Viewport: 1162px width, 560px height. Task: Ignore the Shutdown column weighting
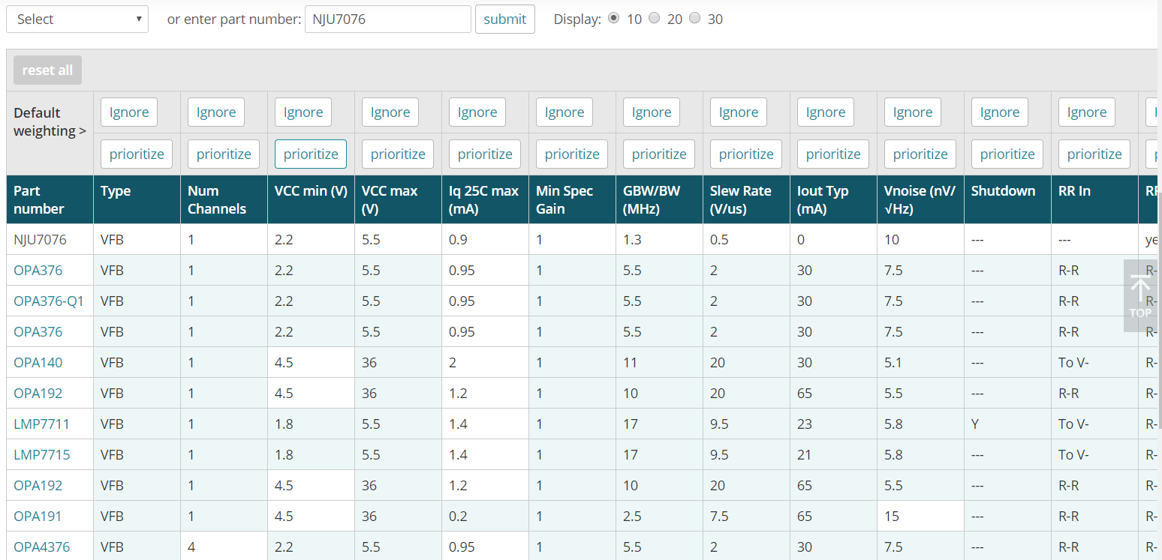[1000, 112]
